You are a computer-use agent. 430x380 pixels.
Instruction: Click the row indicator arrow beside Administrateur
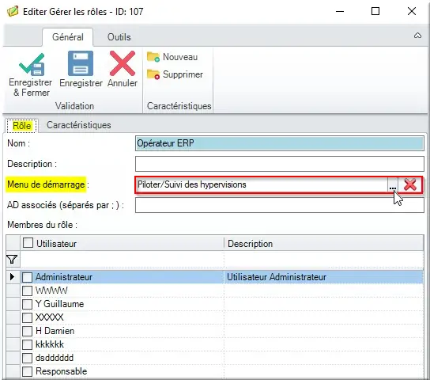12,276
